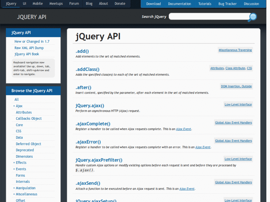
Task: Follow Ajax Event link in .ajaxSend() description
Action: [x=187, y=189]
